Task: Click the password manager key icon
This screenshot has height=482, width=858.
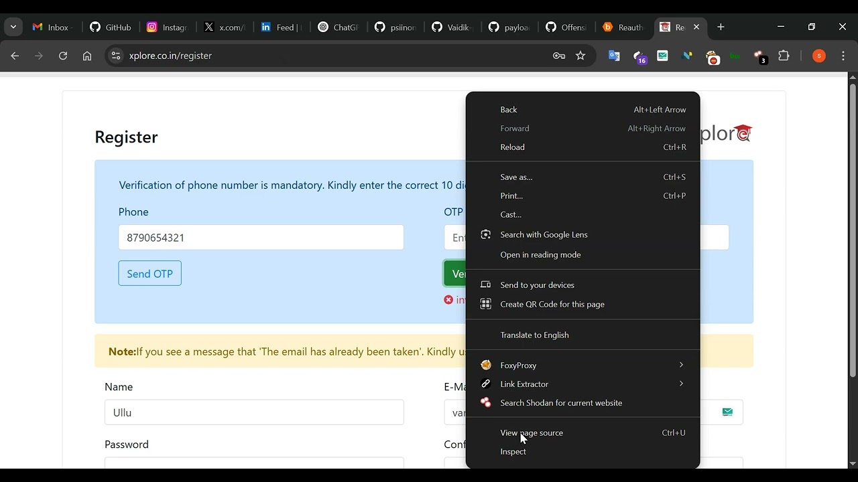Action: click(x=559, y=56)
